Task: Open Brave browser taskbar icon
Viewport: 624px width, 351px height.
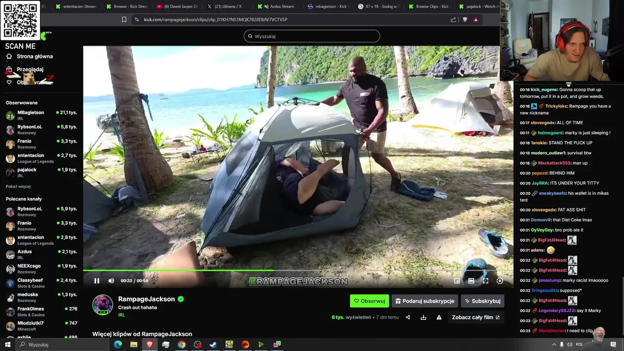Action: 150,345
